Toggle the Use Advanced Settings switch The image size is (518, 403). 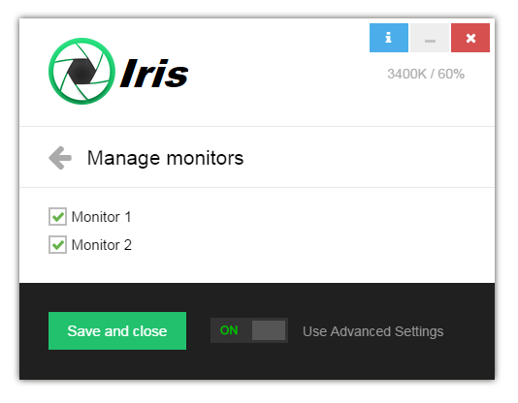(x=249, y=330)
